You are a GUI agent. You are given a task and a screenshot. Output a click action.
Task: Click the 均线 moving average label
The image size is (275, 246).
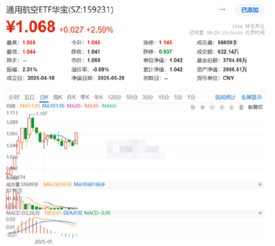point(11,106)
